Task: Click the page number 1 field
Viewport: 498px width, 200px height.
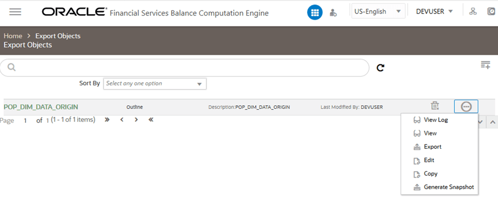Action: click(x=25, y=120)
